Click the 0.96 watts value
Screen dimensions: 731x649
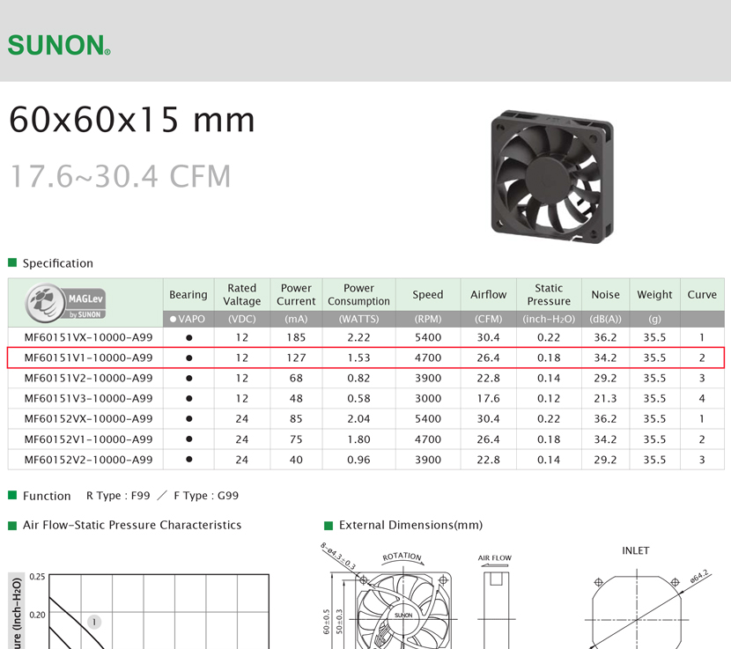tap(359, 460)
